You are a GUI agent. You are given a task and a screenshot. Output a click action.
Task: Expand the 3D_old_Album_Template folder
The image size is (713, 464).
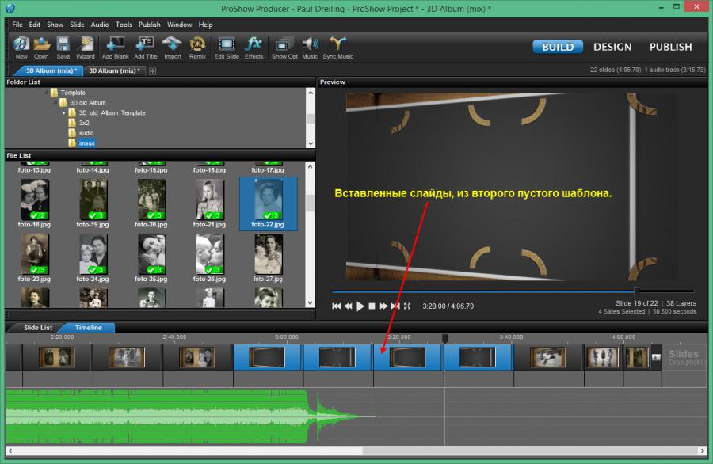64,112
